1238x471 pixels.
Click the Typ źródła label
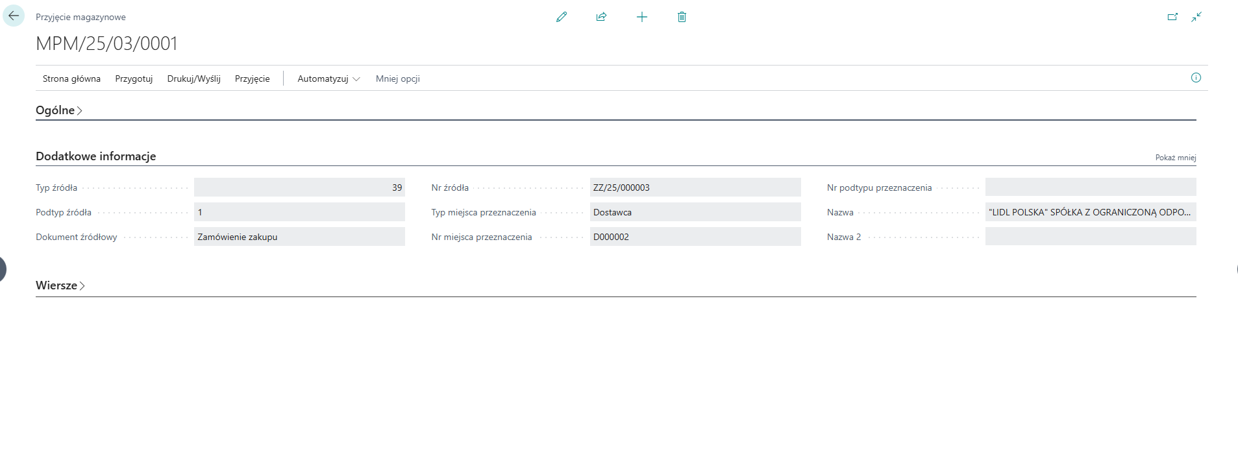(x=56, y=187)
